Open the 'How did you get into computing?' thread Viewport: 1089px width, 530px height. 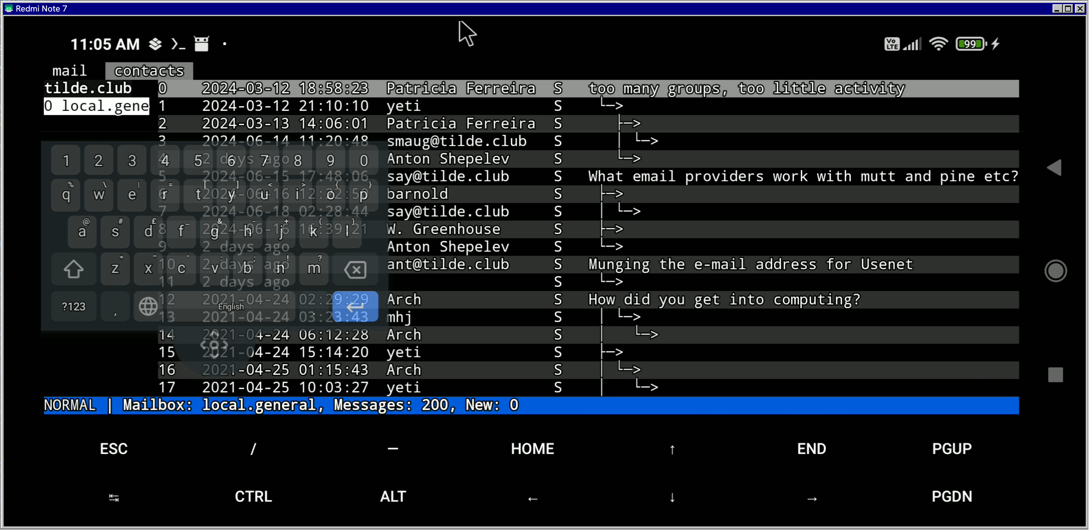tap(724, 300)
